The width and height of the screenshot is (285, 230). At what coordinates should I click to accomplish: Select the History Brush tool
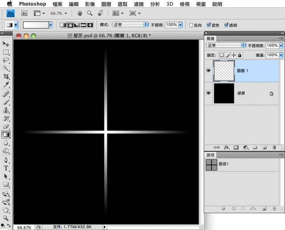coord(6,119)
